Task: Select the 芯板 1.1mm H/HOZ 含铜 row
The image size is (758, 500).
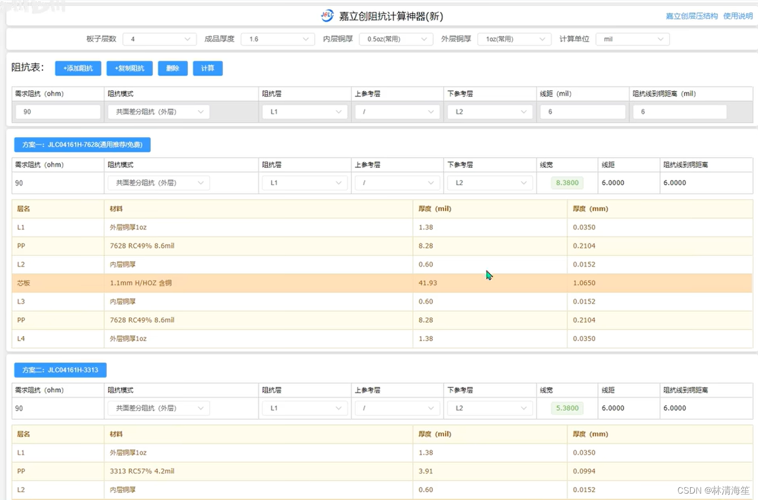Action: click(x=382, y=283)
